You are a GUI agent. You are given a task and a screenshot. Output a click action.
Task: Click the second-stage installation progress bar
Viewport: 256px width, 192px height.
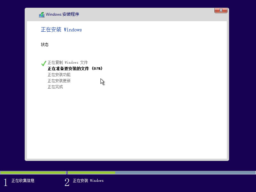(x=162, y=172)
